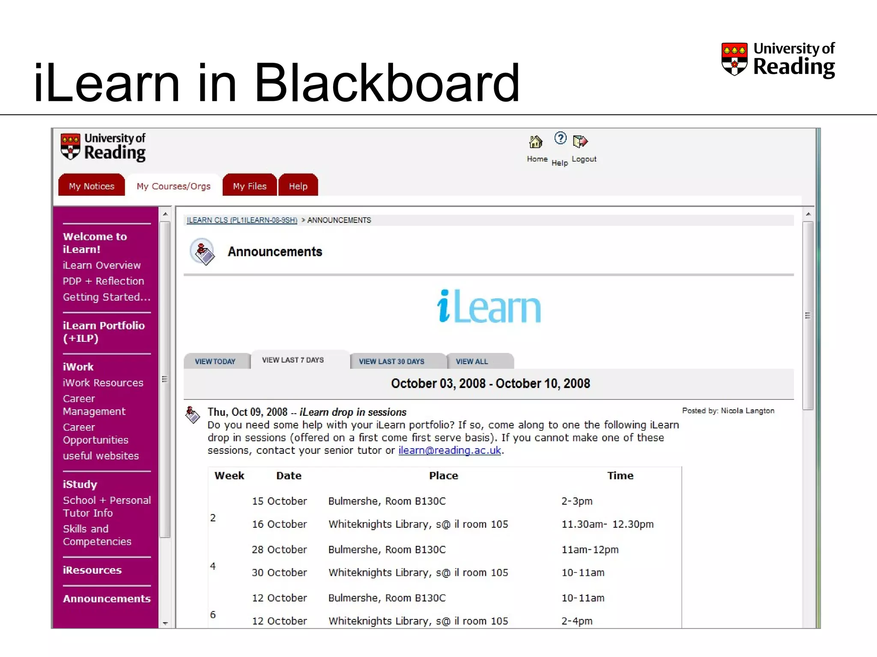Click '28 October' date cell
877x657 pixels.
point(280,550)
